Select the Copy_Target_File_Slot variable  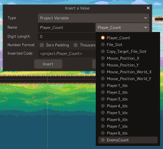tap(128, 52)
